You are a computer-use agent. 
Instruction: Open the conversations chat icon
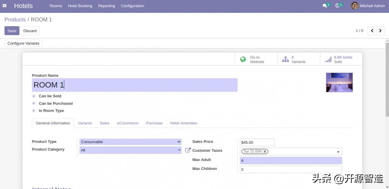point(324,6)
